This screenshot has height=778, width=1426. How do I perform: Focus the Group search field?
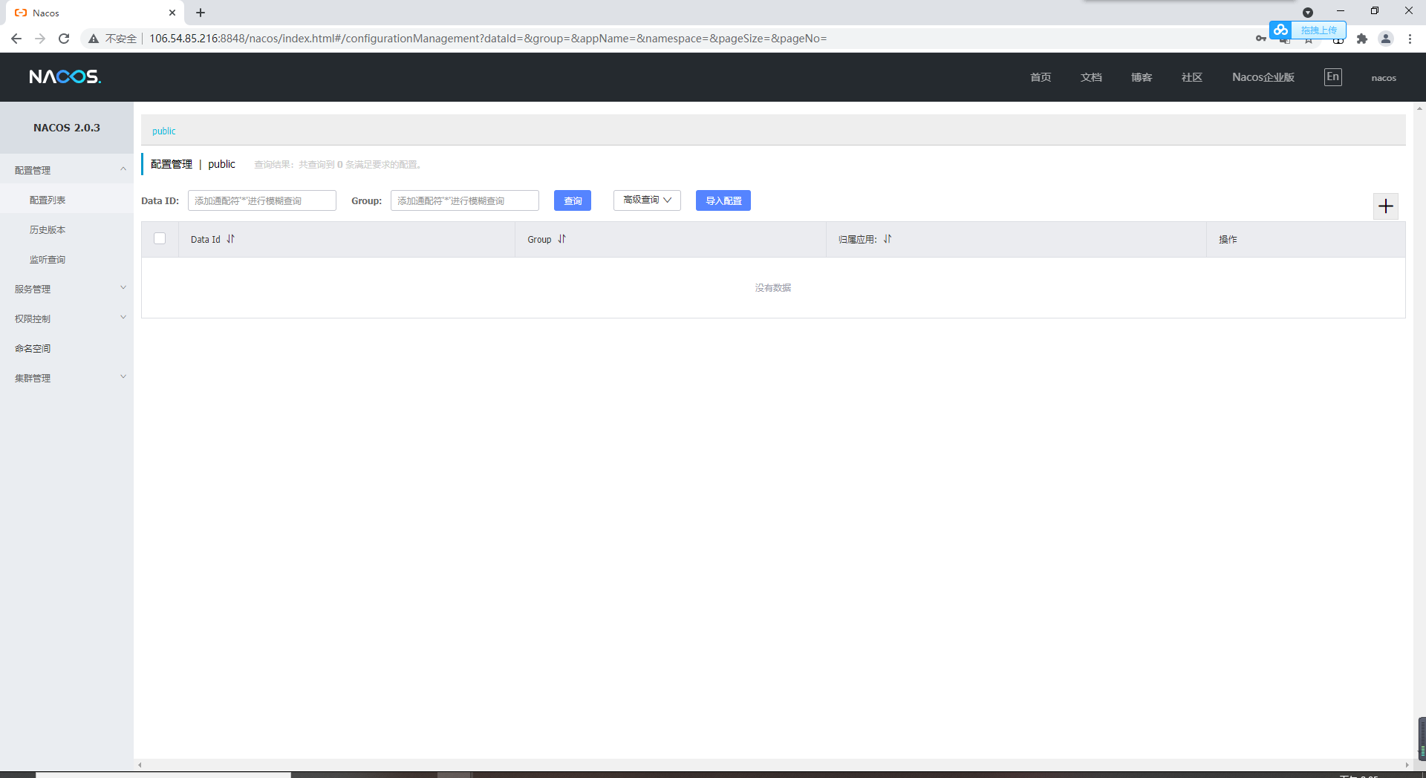point(465,200)
